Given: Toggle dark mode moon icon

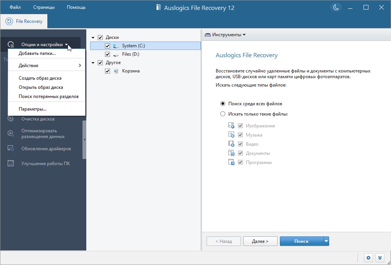Looking at the screenshot, I should (x=336, y=7).
